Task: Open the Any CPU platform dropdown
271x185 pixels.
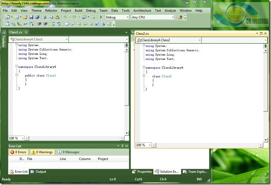Action: [x=153, y=17]
